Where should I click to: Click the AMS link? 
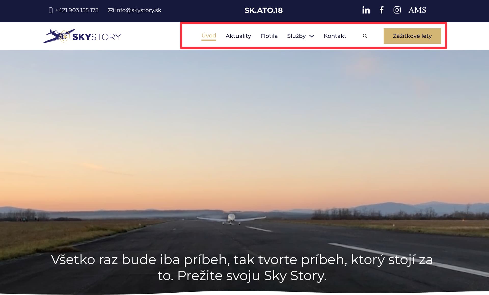click(417, 10)
